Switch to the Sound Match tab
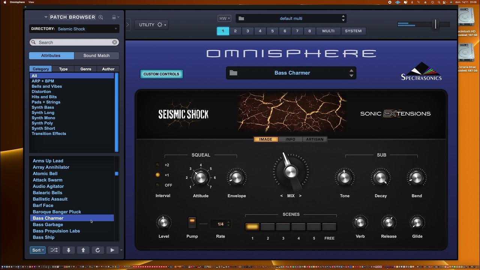Screen dimensions: 480x270 (x=96, y=55)
